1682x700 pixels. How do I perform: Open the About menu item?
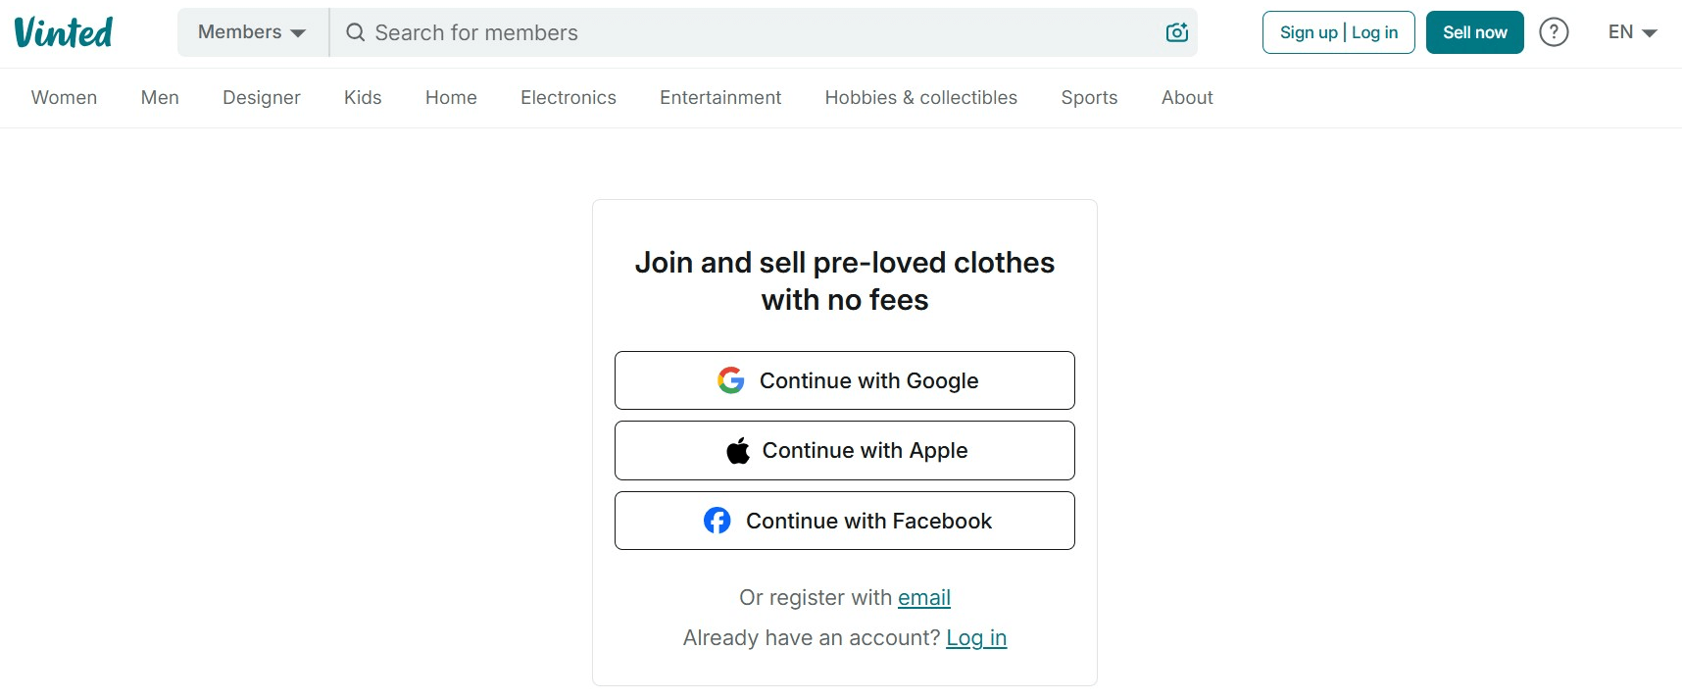point(1187,98)
